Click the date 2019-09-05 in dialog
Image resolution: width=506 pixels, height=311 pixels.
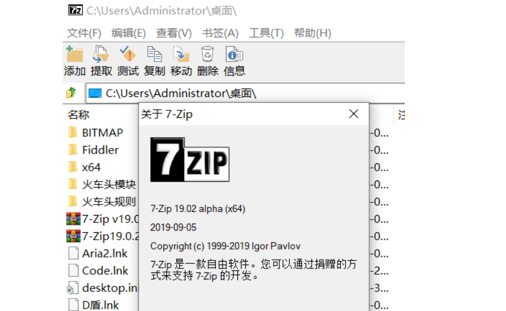click(x=173, y=228)
